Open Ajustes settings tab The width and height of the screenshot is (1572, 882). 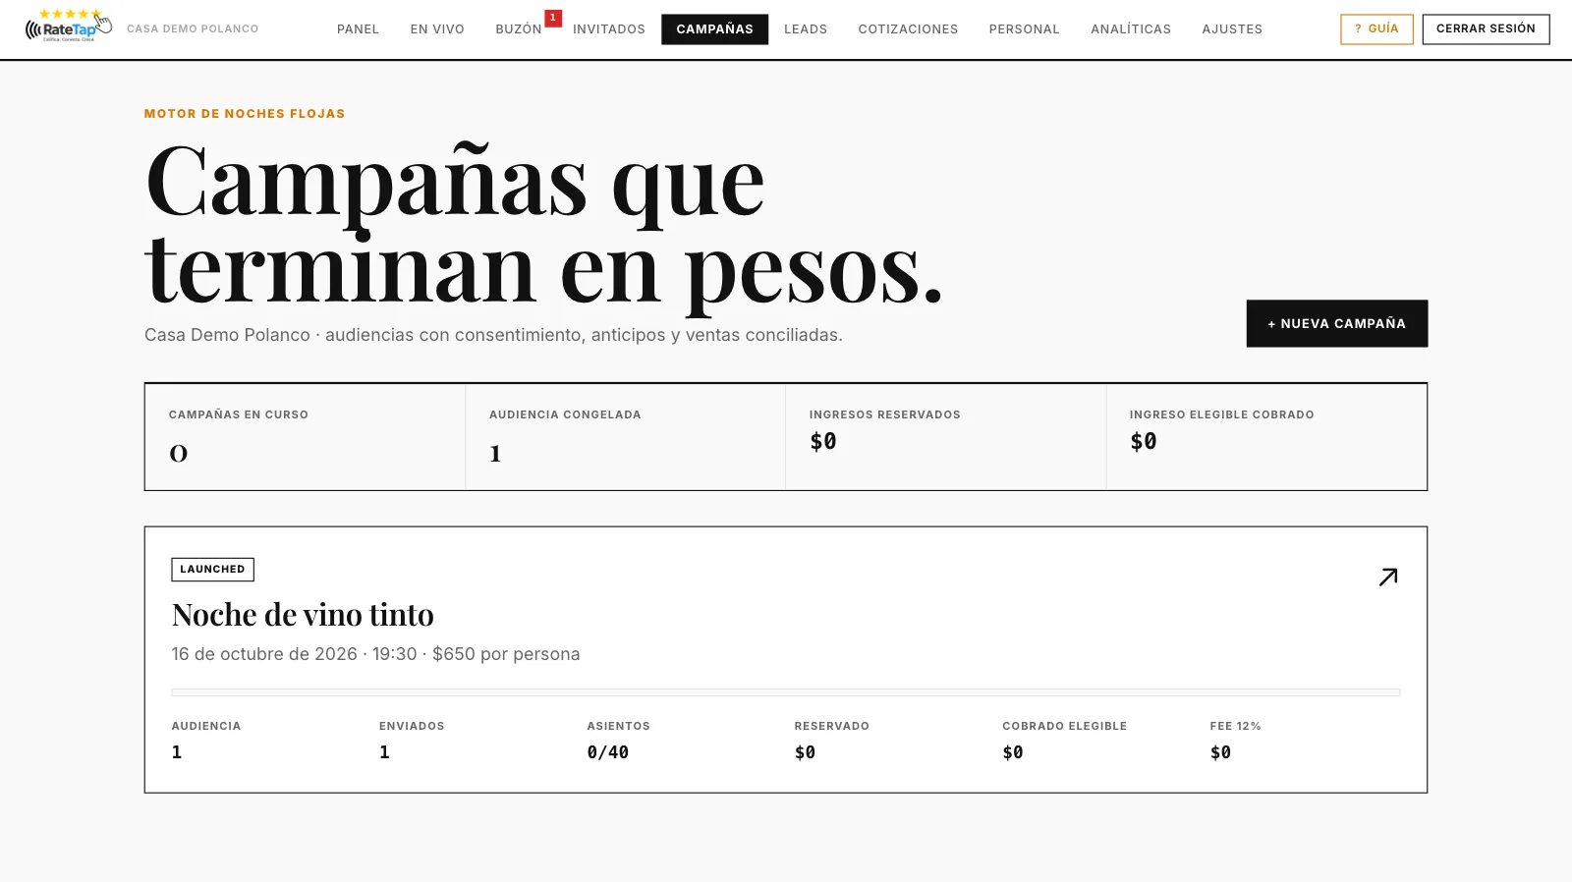point(1232,29)
